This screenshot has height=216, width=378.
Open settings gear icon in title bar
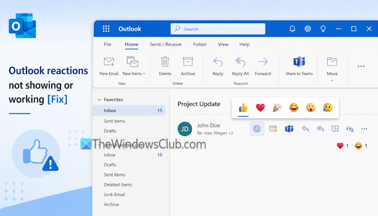coord(308,29)
